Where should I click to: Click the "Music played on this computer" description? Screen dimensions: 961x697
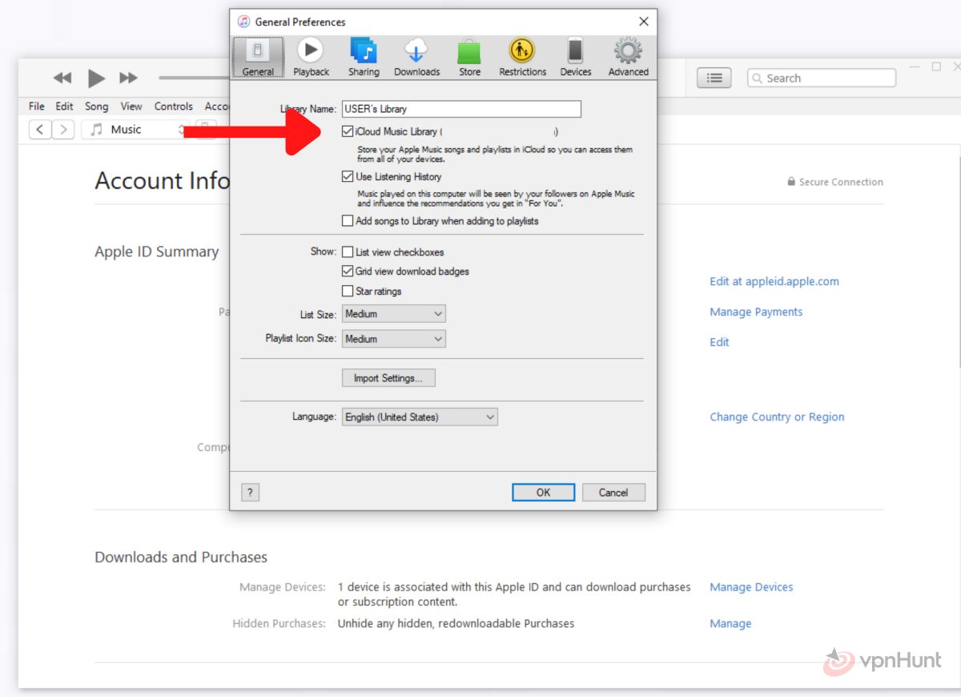pyautogui.click(x=497, y=199)
